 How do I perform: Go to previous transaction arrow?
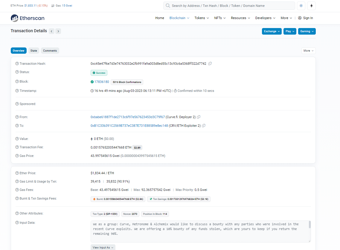(52, 31)
